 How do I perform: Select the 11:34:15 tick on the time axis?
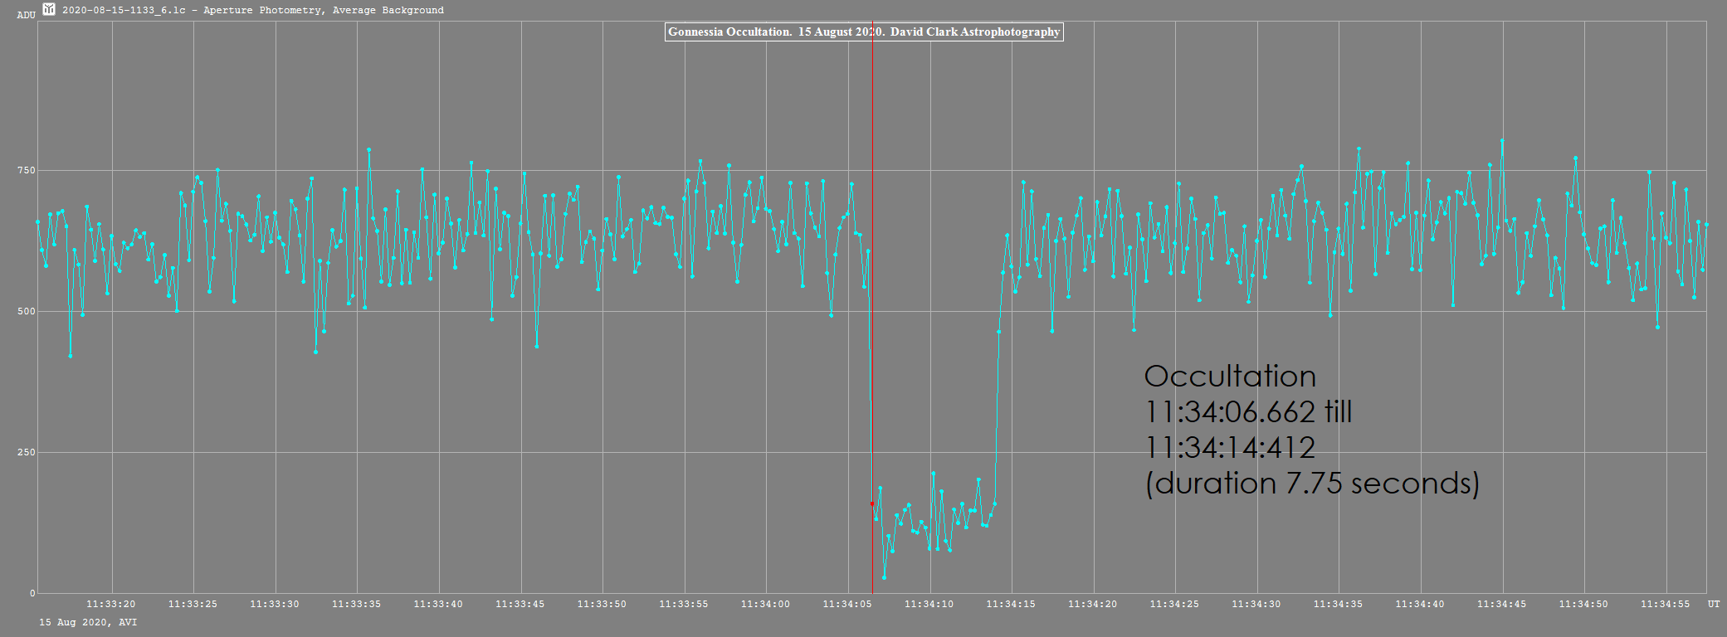coord(1011,604)
